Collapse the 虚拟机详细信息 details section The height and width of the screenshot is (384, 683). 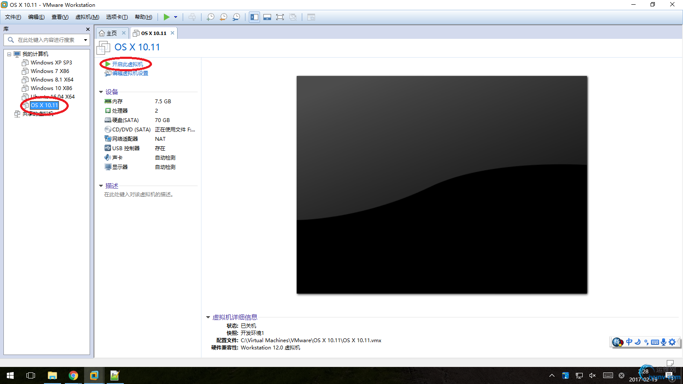point(208,317)
